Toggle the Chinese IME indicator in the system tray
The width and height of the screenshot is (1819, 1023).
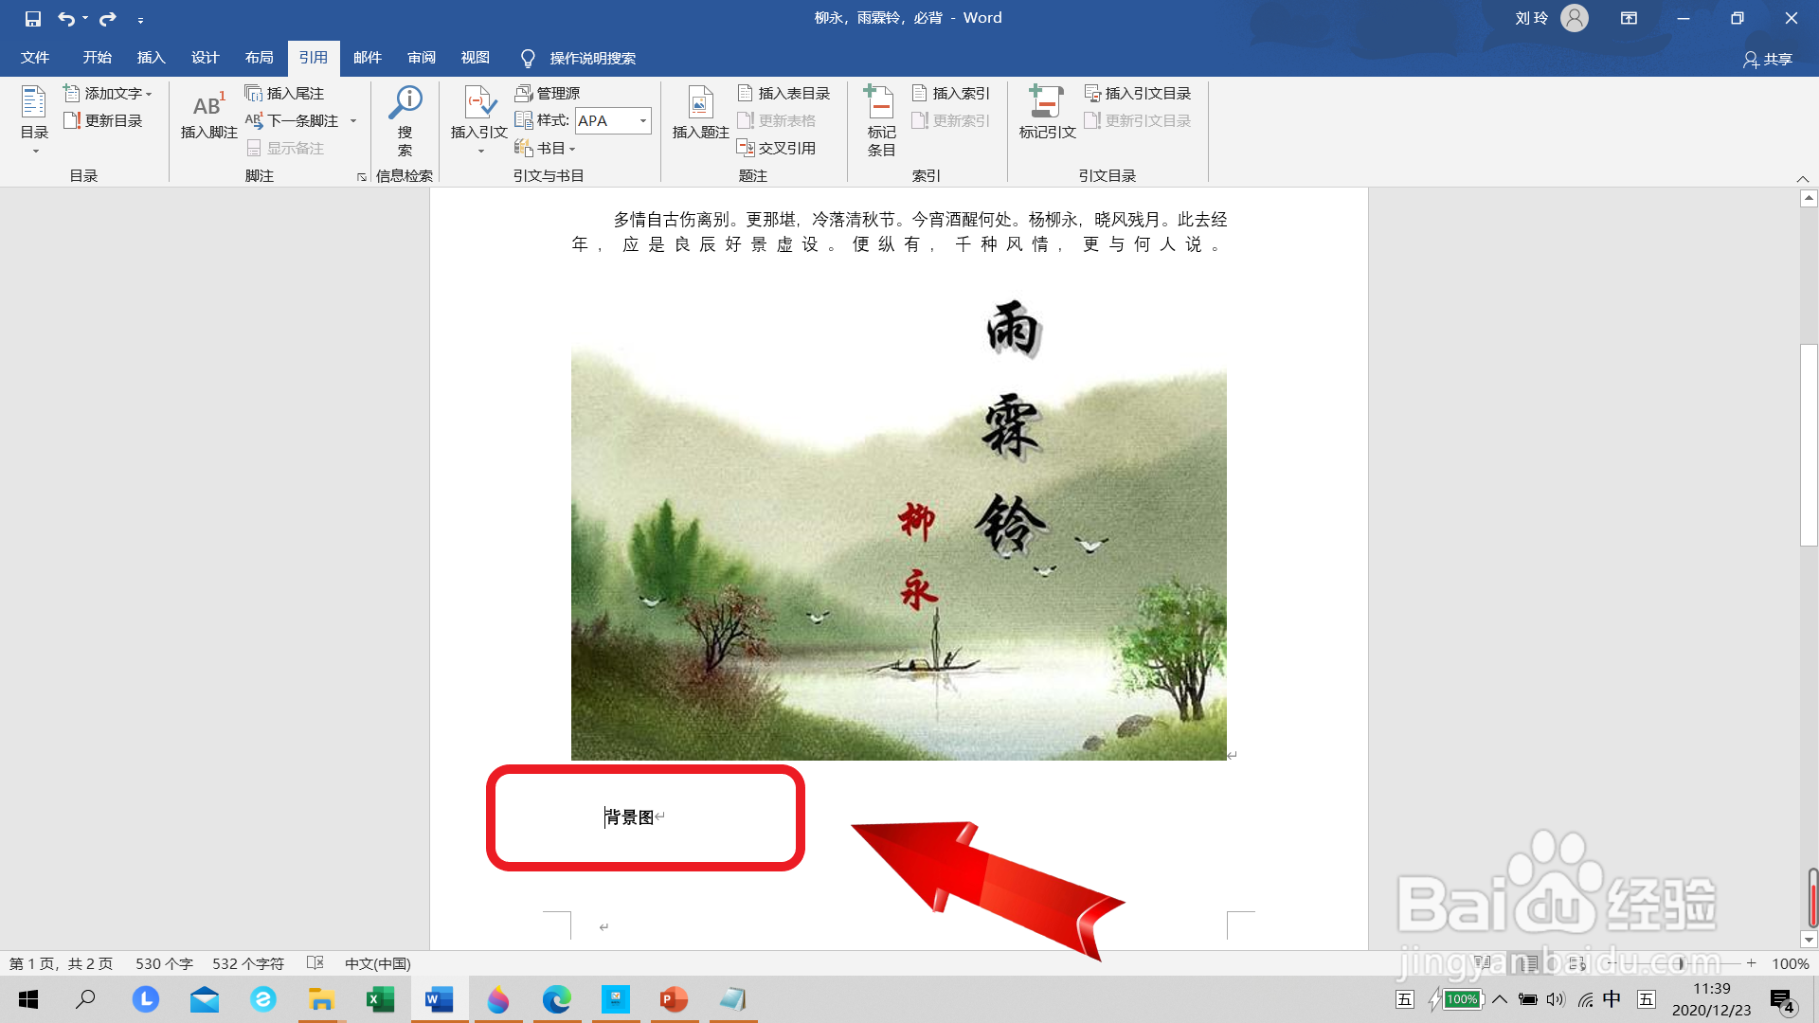[1612, 999]
